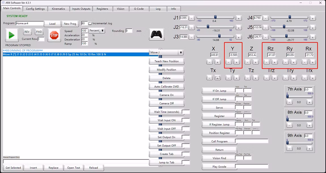The width and height of the screenshot is (326, 173).
Task: Go to Inputs Outputs tab
Action: (x=81, y=9)
